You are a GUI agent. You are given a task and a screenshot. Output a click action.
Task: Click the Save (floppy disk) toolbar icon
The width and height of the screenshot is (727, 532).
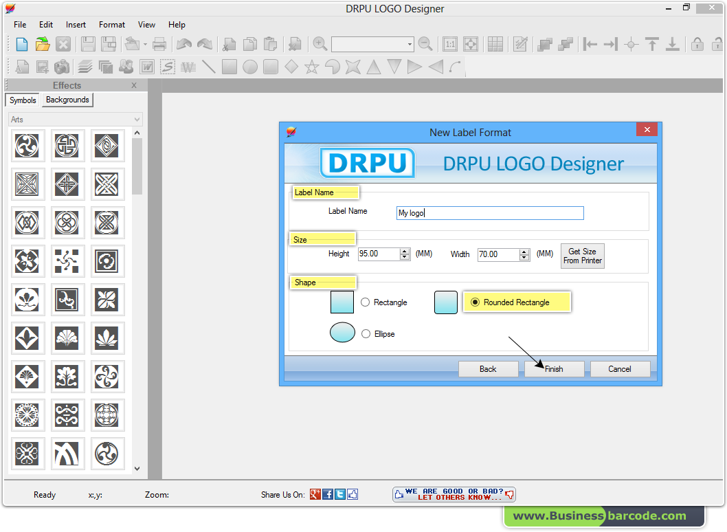(88, 45)
